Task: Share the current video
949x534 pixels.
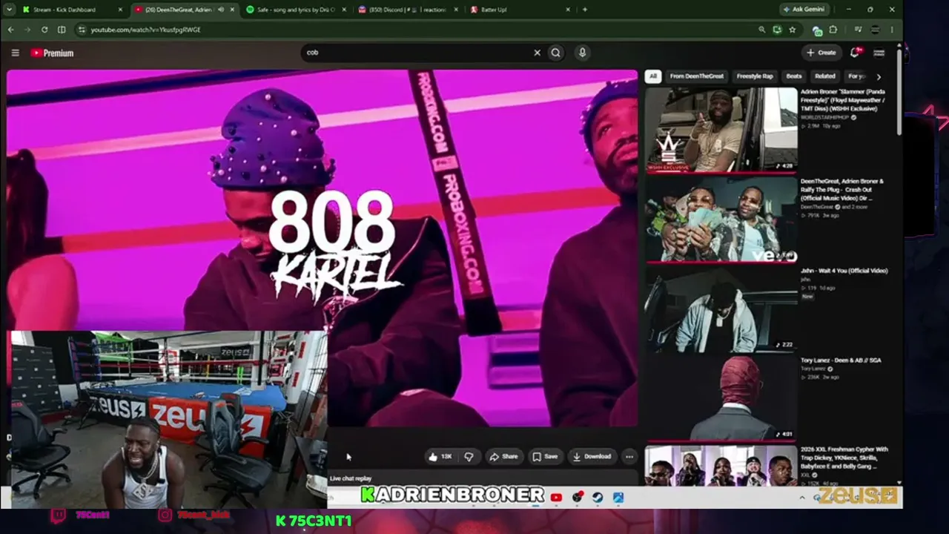Action: pyautogui.click(x=504, y=457)
